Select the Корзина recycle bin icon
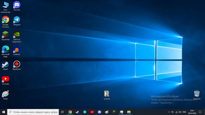Image resolution: width=205 pixels, height=115 pixels. pyautogui.click(x=197, y=94)
